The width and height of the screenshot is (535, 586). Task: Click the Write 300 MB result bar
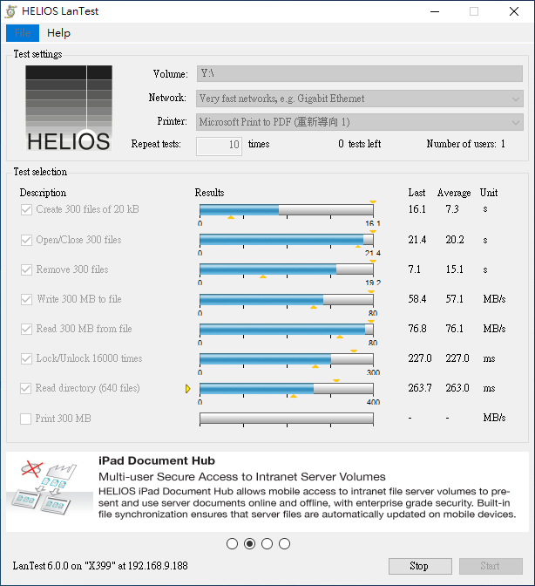click(x=287, y=299)
